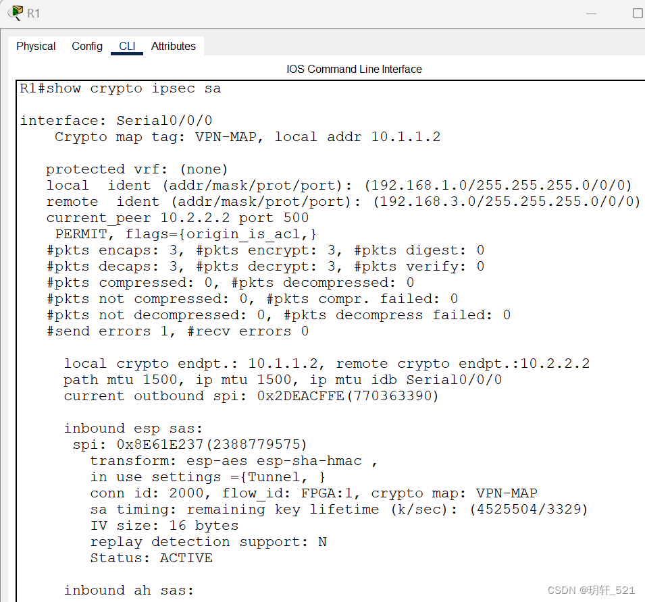Select the CLI tab
This screenshot has height=602, width=645.
tap(127, 46)
